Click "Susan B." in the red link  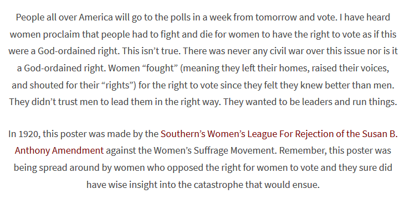(380, 134)
